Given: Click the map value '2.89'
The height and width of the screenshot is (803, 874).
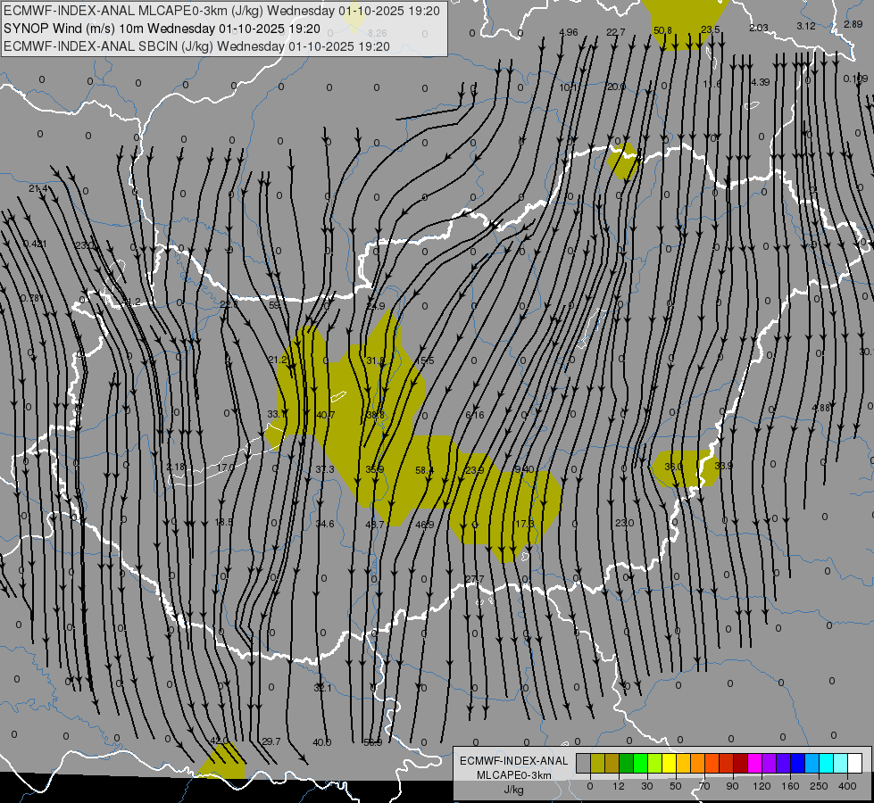Looking at the screenshot, I should click(853, 24).
